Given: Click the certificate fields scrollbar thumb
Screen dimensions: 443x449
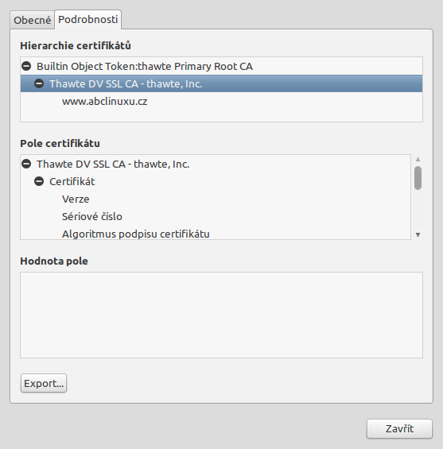Looking at the screenshot, I should coord(418,178).
